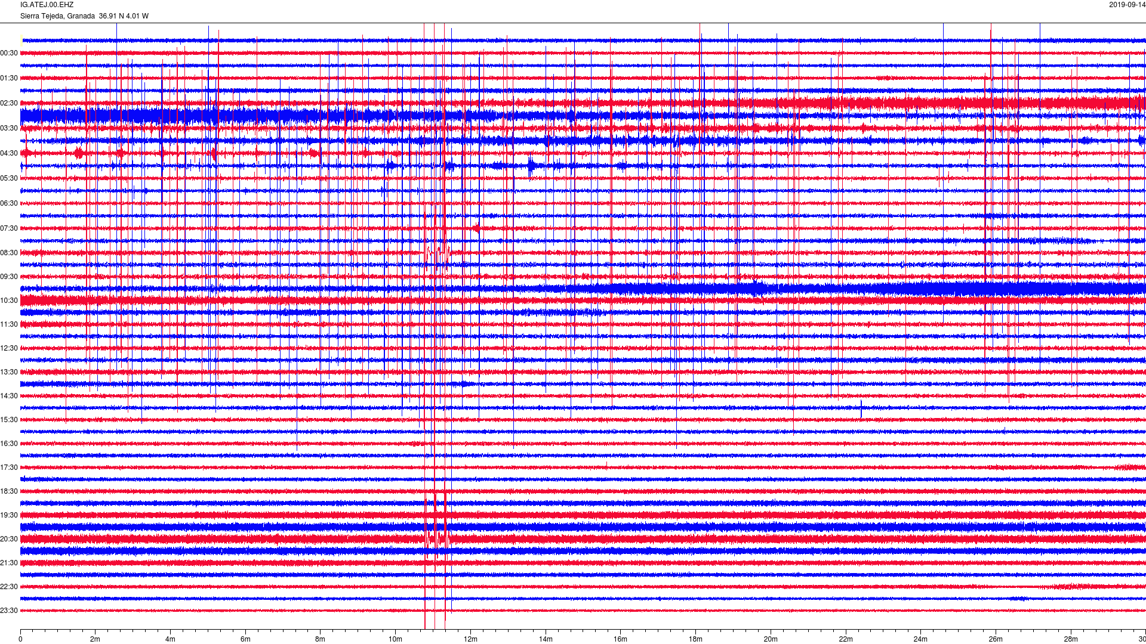
Task: Select the 17:30 time row label
Action: point(9,467)
